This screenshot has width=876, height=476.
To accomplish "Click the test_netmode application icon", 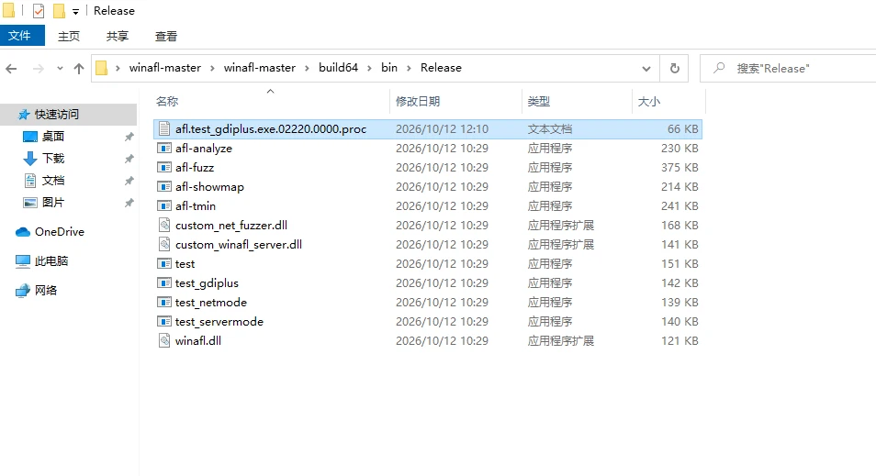I will [163, 302].
